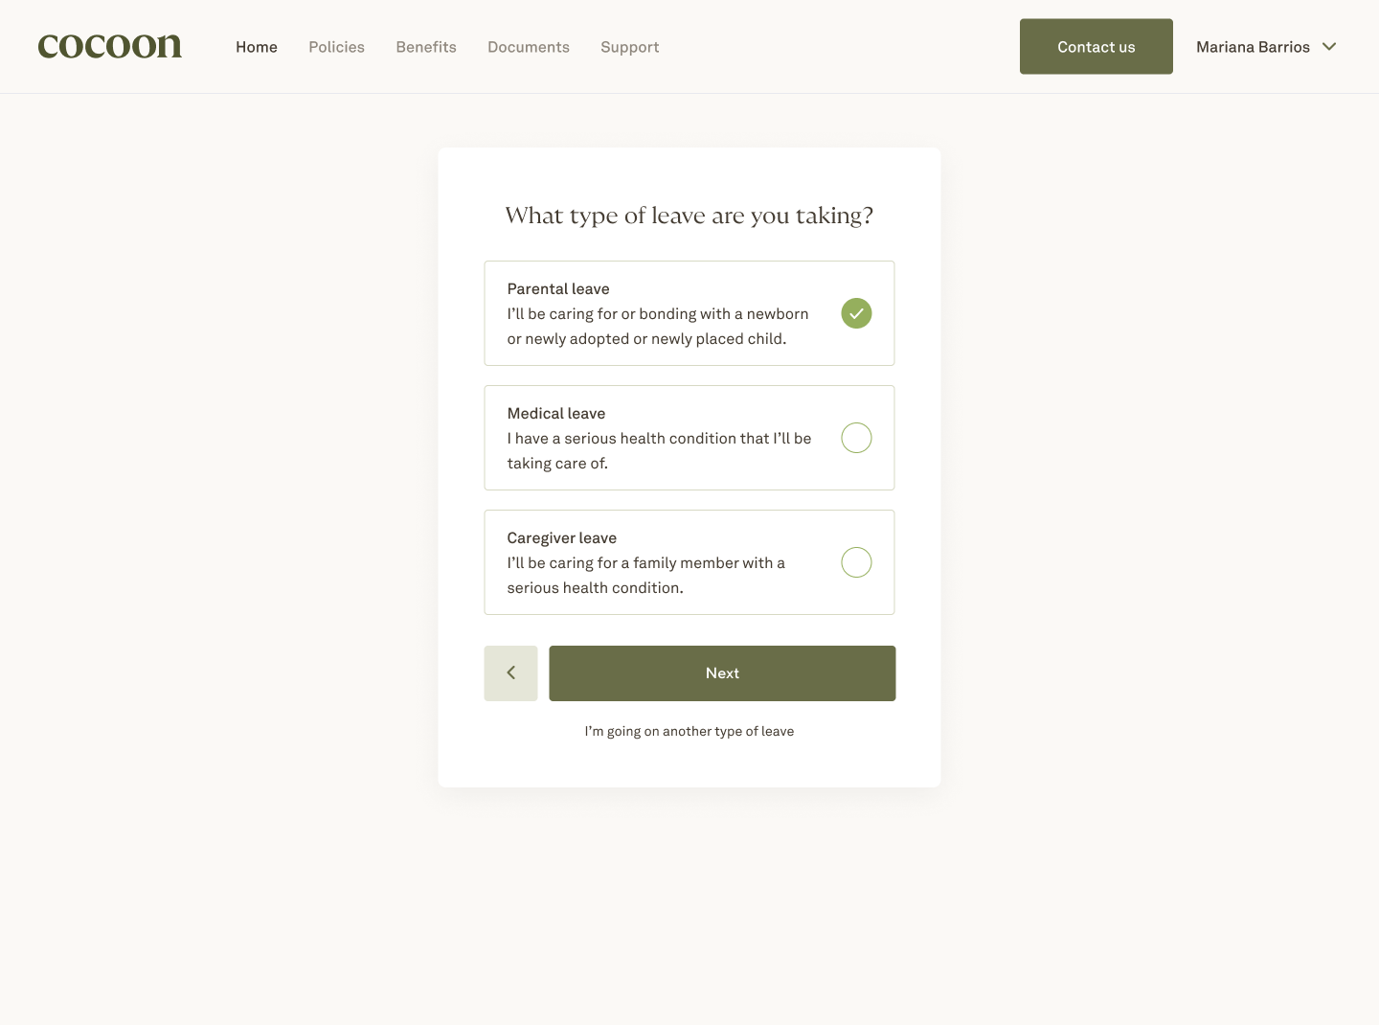Click the Next button
This screenshot has width=1379, height=1025.
(722, 673)
